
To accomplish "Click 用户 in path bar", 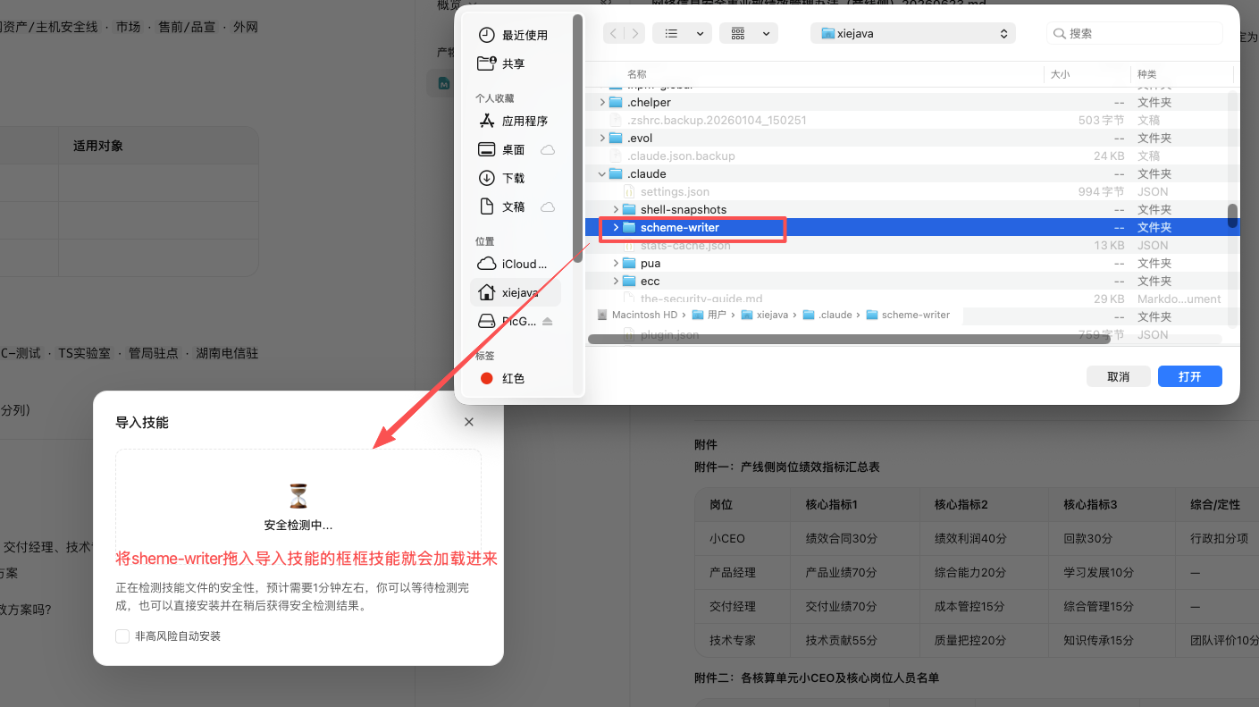I will [x=710, y=315].
